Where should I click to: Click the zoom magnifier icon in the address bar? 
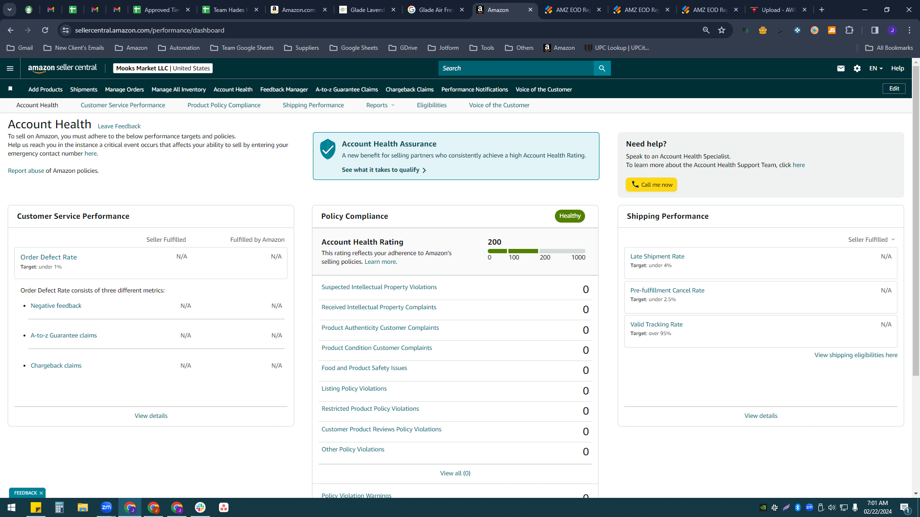coord(706,30)
